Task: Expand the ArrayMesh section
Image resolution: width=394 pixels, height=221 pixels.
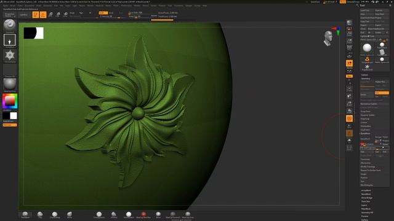Action: click(x=366, y=190)
